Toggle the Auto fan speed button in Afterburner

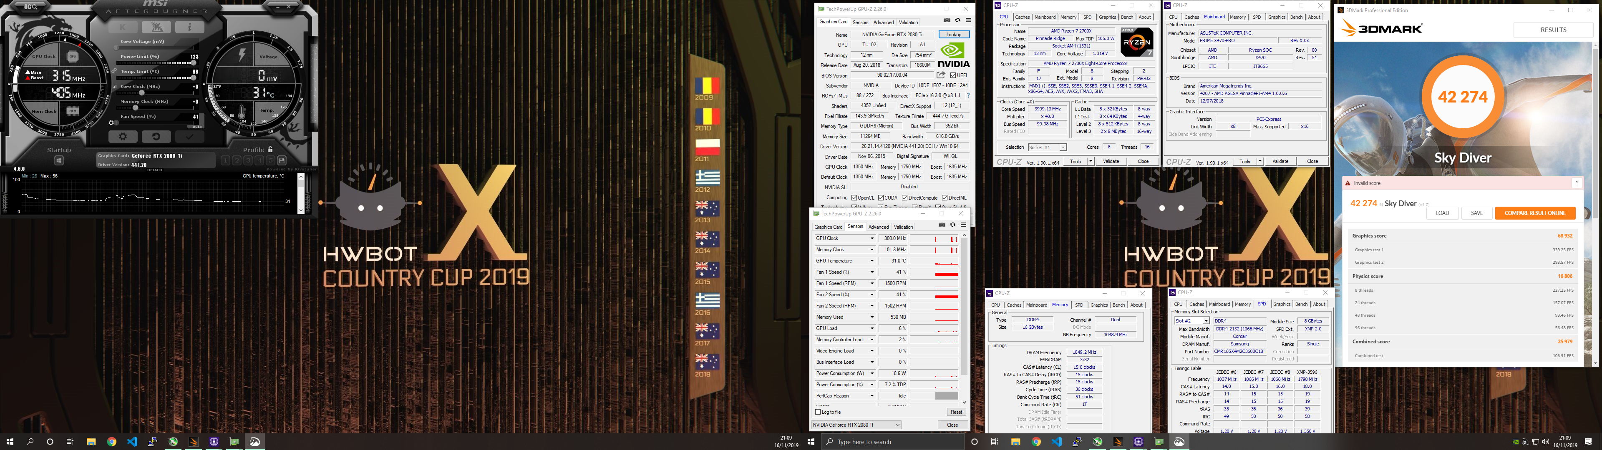[197, 127]
